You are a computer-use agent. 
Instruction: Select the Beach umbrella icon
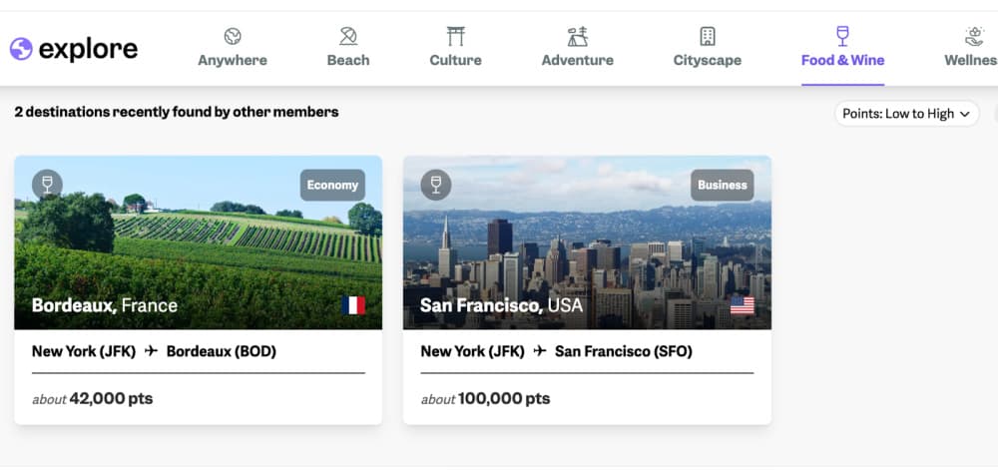(x=348, y=37)
